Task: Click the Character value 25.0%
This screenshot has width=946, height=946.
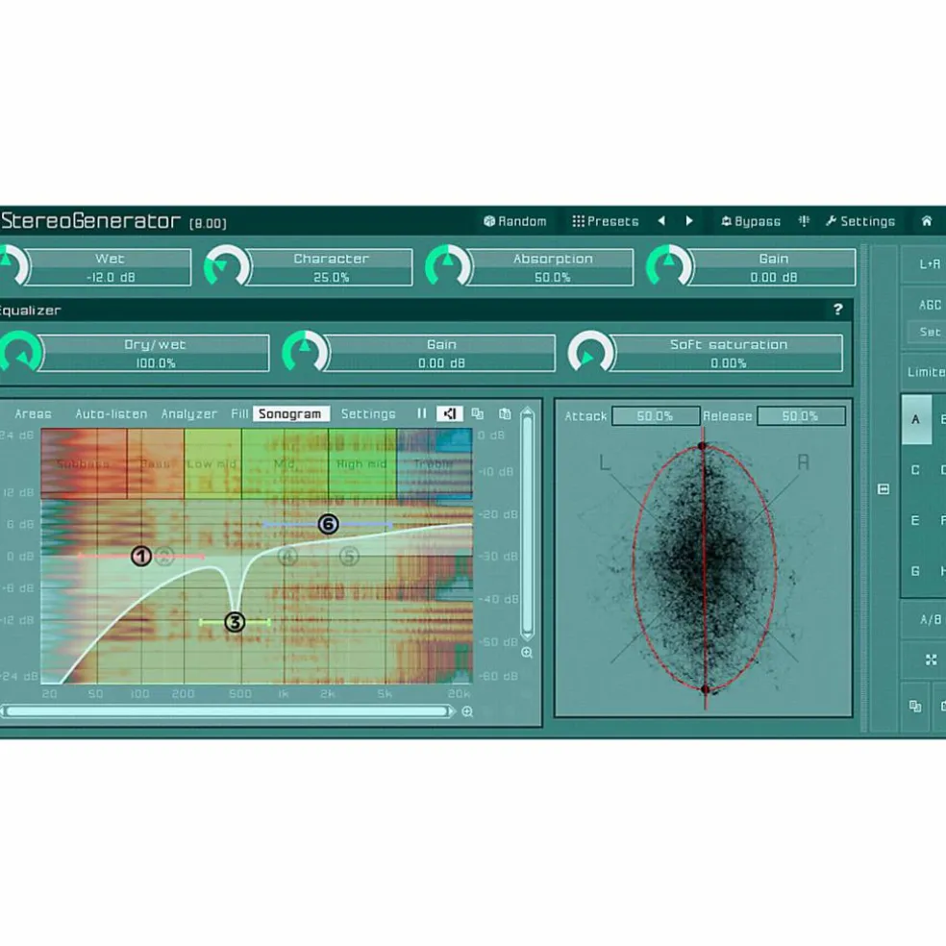Action: coord(332,278)
